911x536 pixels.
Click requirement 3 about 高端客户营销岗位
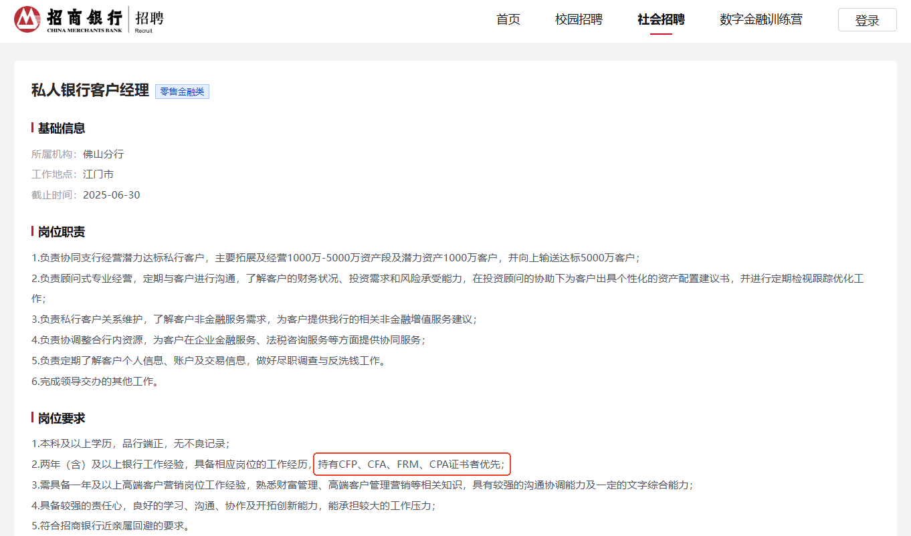[x=362, y=485]
